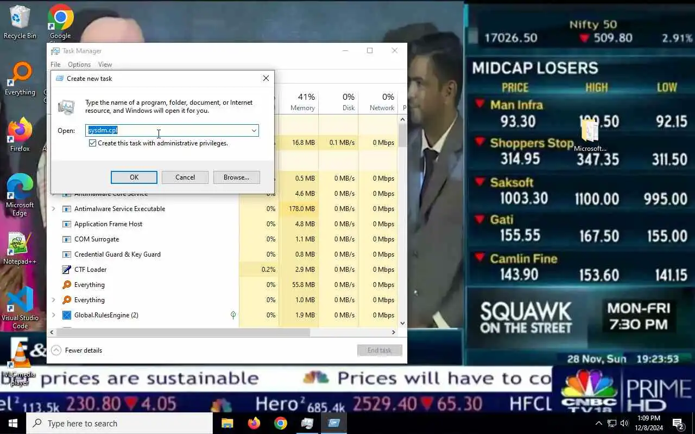Launch Google Chrome from the desktop
This screenshot has height=434, width=695.
60,22
